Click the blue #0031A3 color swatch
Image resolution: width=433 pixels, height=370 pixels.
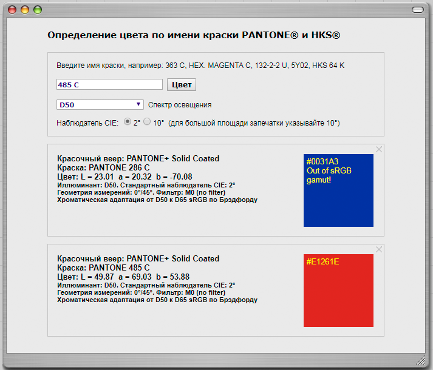(338, 190)
